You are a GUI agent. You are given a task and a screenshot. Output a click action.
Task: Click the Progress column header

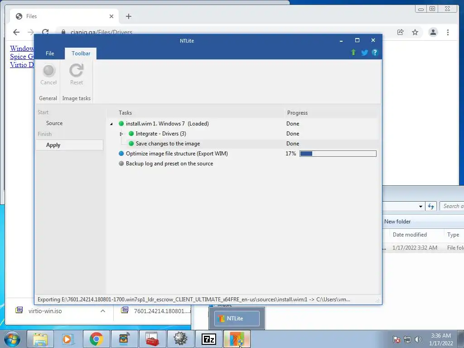[x=297, y=113]
